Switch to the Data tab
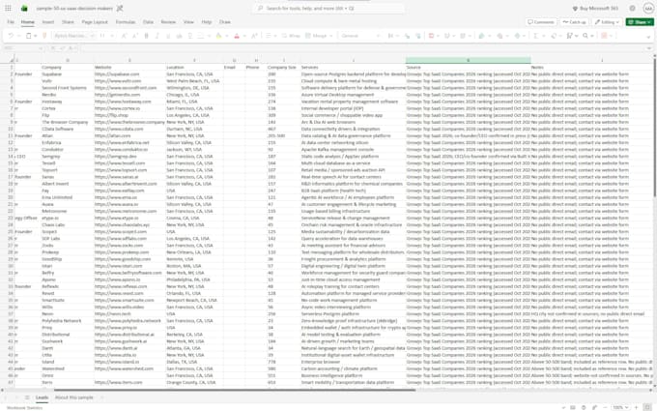 click(148, 22)
